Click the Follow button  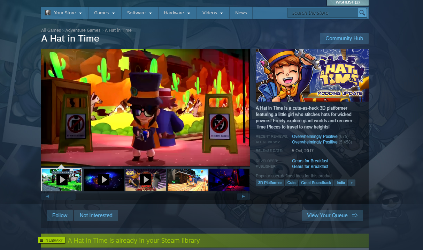60,215
